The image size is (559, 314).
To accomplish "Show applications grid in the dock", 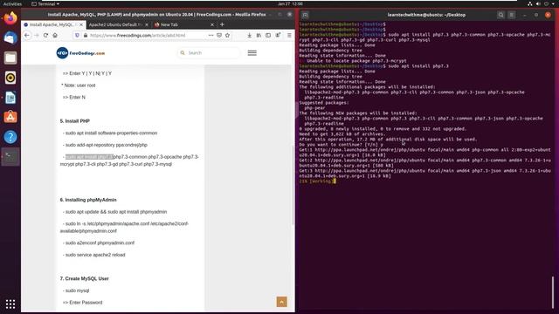I will 10,304.
